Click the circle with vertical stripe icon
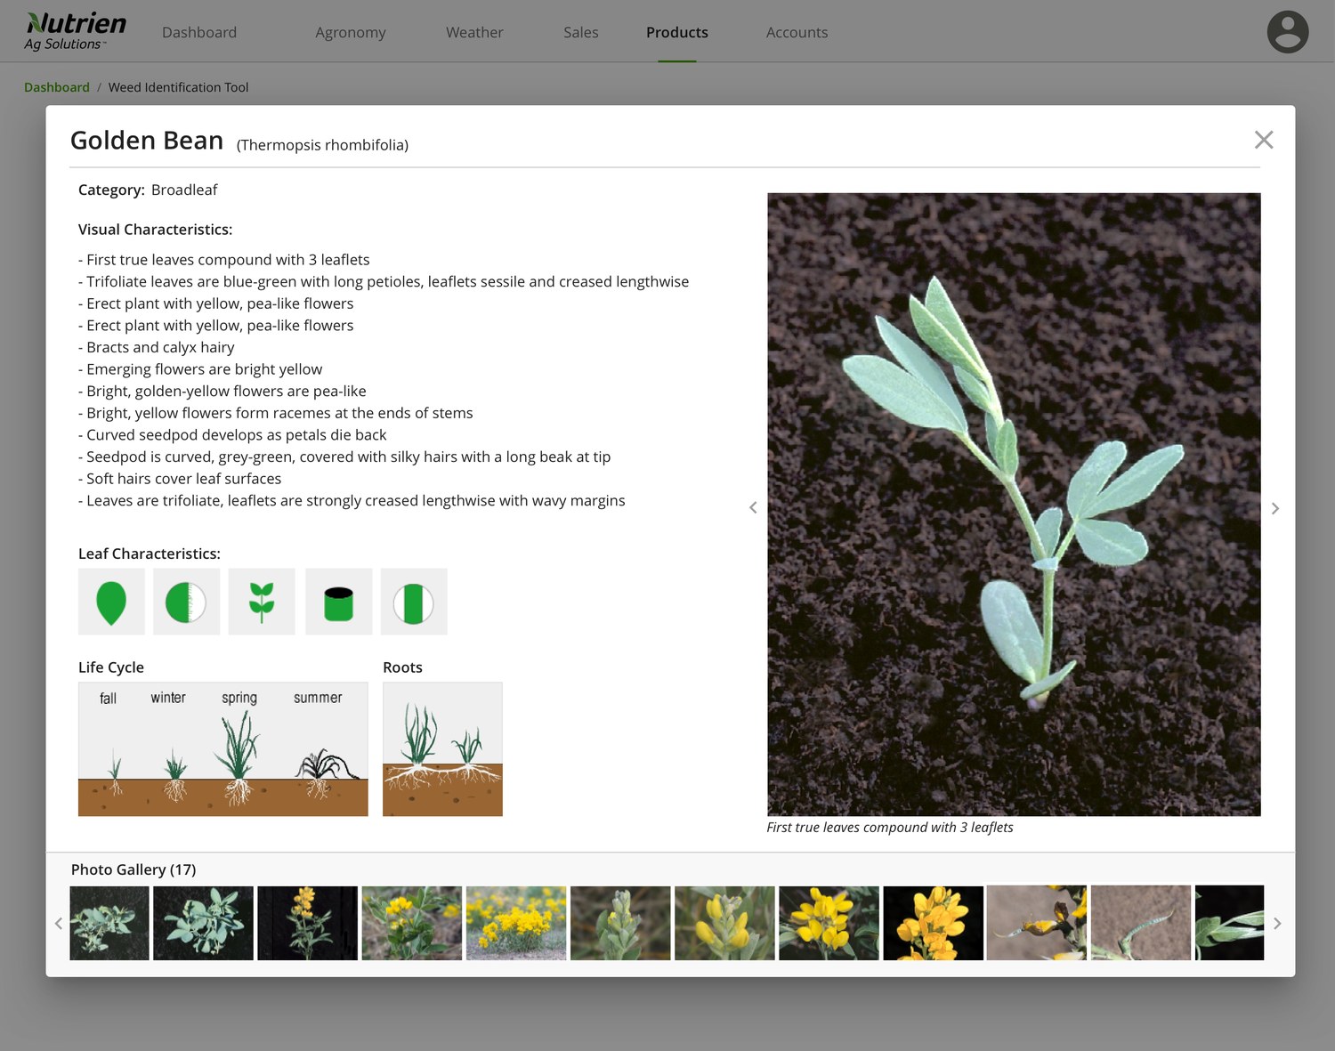 (414, 602)
